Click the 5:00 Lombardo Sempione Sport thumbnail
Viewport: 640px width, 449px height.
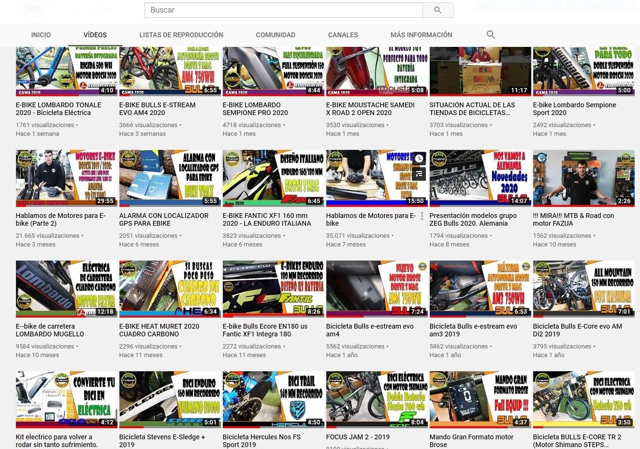(584, 71)
